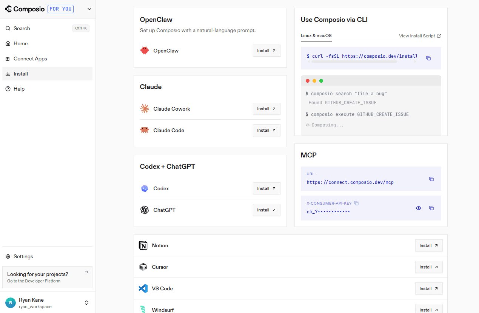The width and height of the screenshot is (479, 313).
Task: Install Claude Cowork
Action: tap(266, 109)
